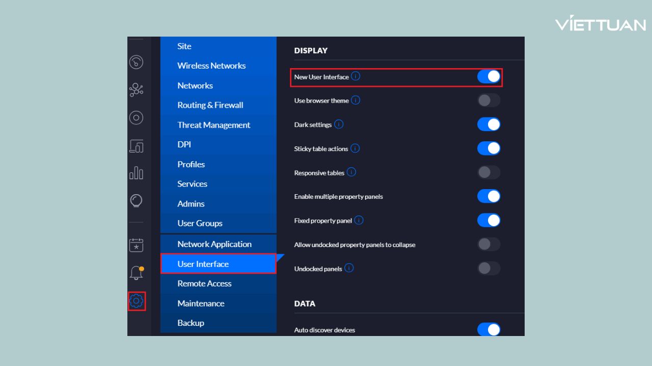Open the Events calendar star icon
Viewport: 652px width, 366px height.
[x=136, y=245]
